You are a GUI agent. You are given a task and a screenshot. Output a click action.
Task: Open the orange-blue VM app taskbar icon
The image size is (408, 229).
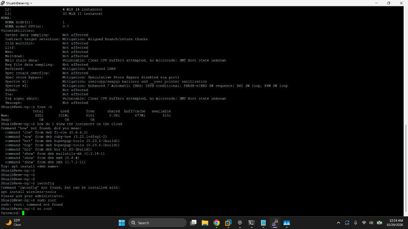(228, 223)
